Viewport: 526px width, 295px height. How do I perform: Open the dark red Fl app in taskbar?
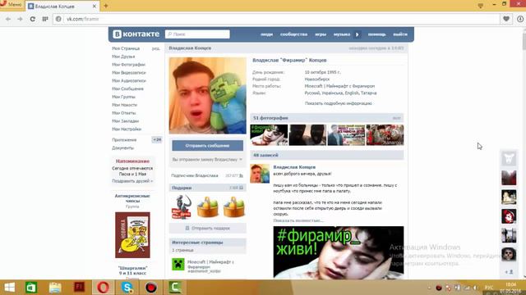[x=79, y=288]
